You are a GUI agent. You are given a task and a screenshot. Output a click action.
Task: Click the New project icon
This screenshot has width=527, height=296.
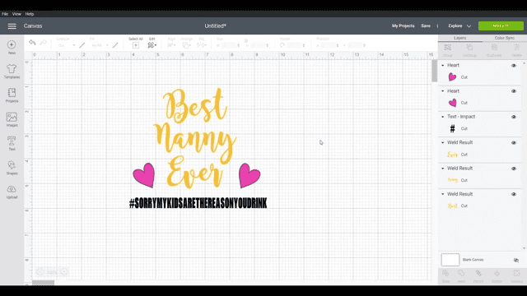pyautogui.click(x=12, y=44)
